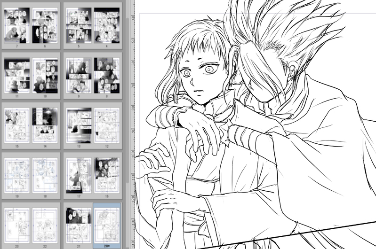
Task: Select page 7 thumbnail in page manager
Action: [17, 25]
